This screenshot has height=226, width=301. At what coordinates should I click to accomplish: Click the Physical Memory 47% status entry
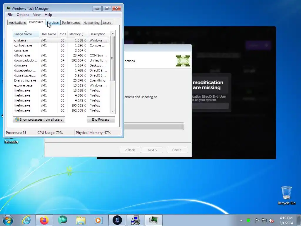(93, 133)
